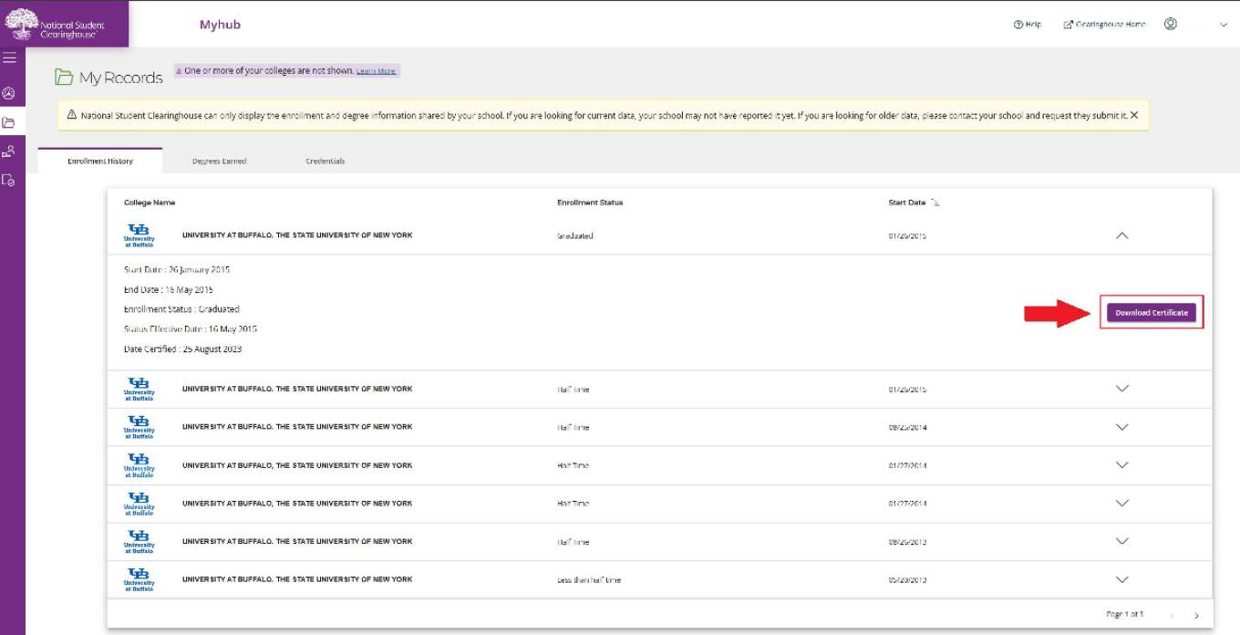Click the National Student Clearinghouse logo
This screenshot has height=635, width=1240.
click(x=57, y=24)
